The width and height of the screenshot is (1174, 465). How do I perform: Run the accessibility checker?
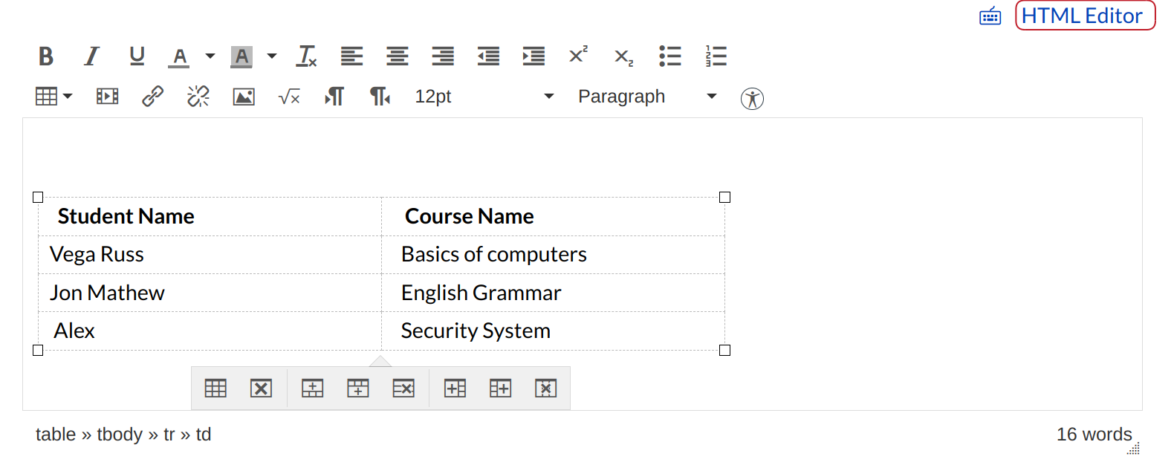752,98
